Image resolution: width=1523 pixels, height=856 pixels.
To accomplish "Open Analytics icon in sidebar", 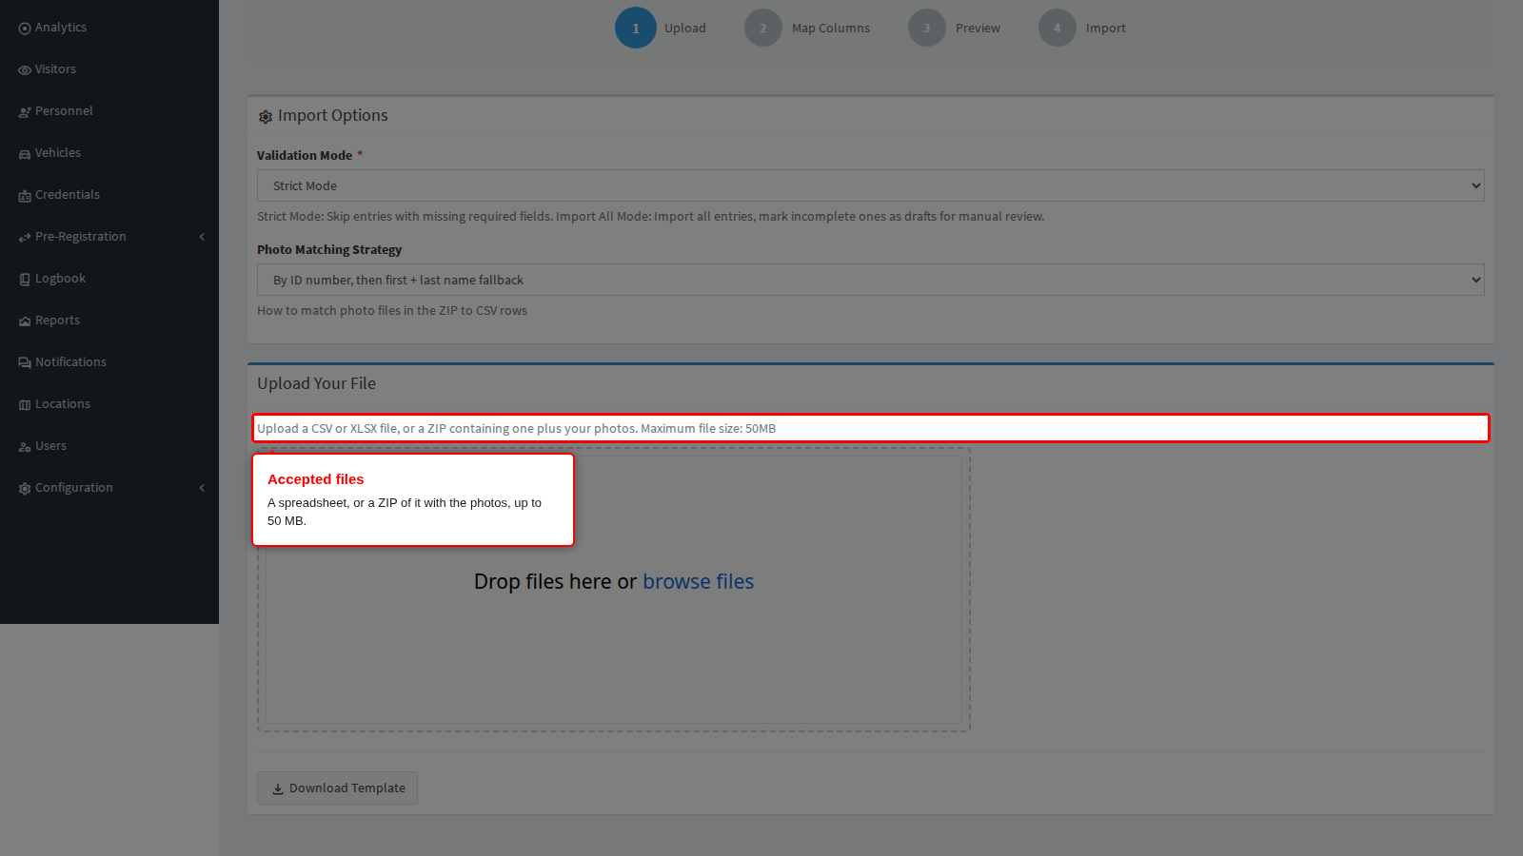I will [25, 29].
